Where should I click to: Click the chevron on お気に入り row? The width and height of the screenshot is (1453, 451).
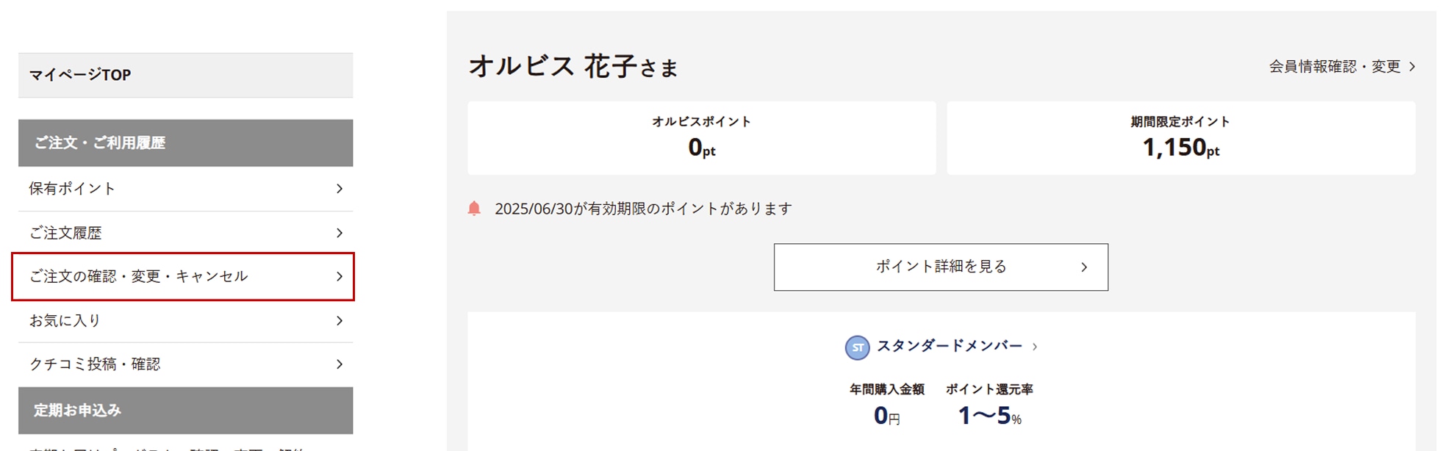click(339, 320)
